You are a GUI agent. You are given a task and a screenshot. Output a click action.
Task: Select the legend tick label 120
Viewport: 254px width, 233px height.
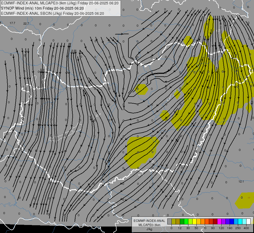pyautogui.click(x=221, y=228)
